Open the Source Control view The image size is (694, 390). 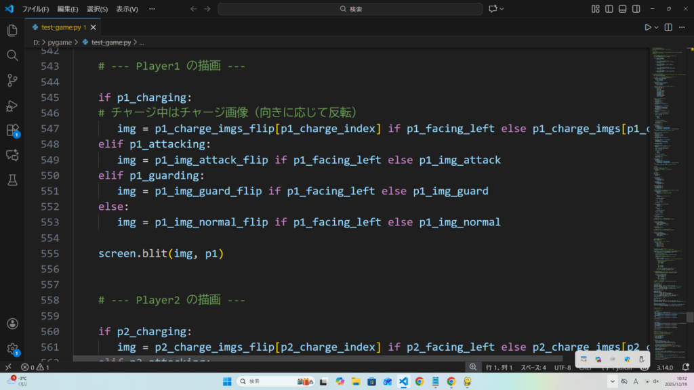pos(12,81)
